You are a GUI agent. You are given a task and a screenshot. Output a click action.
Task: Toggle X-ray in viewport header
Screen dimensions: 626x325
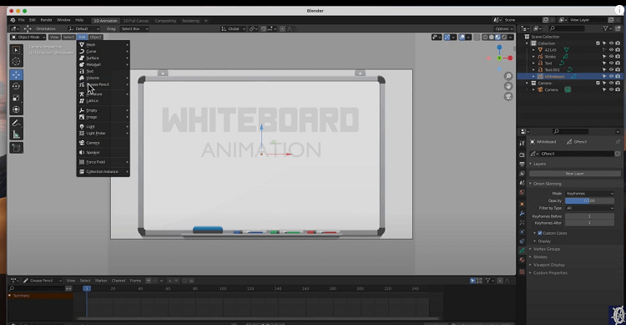click(x=477, y=37)
